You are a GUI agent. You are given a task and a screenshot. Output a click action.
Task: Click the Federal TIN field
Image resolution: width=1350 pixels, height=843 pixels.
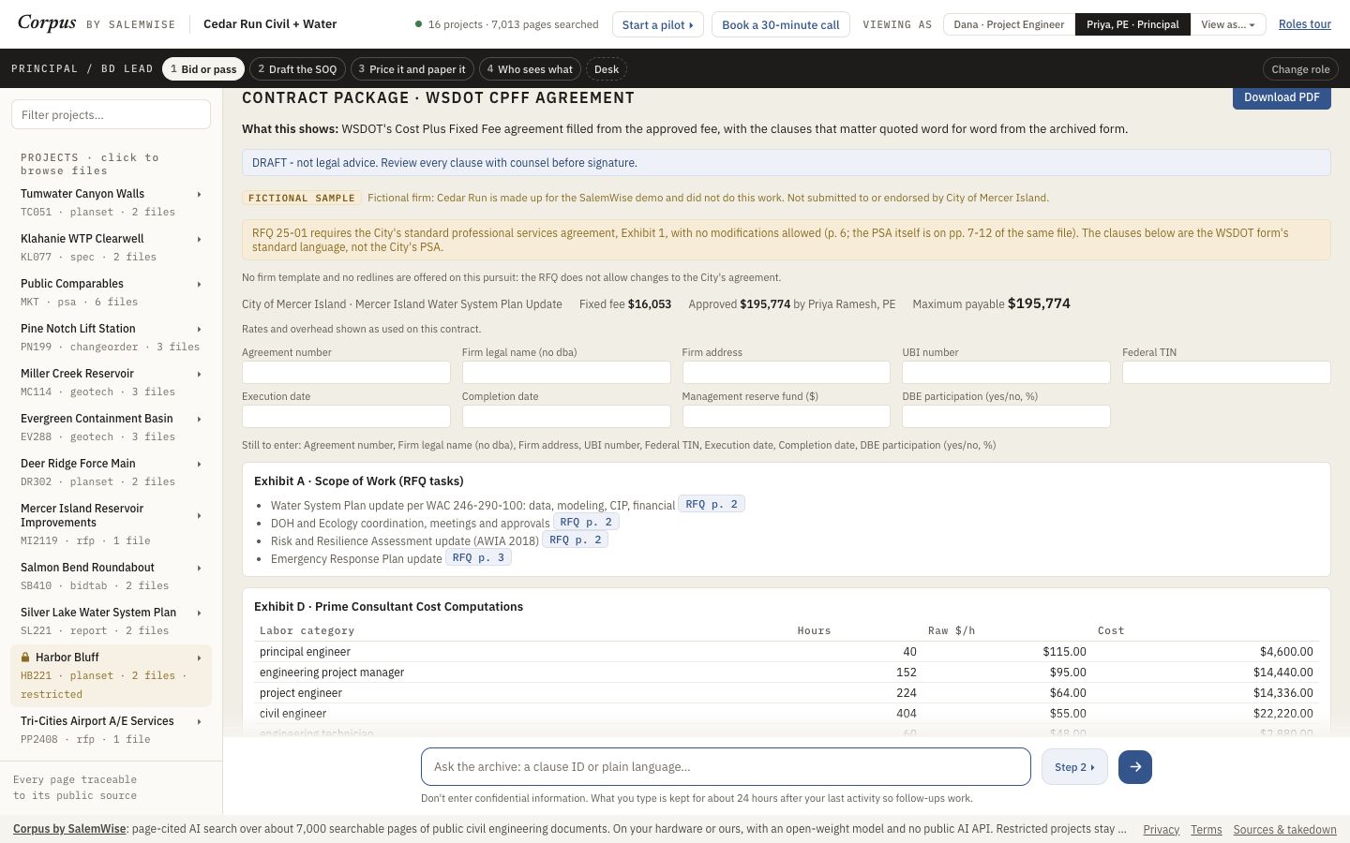click(1226, 372)
